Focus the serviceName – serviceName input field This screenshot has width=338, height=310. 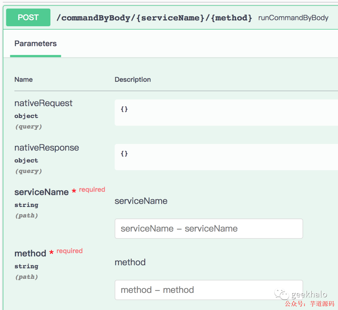[209, 229]
